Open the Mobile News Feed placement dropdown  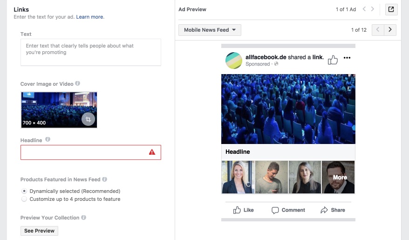tap(210, 30)
